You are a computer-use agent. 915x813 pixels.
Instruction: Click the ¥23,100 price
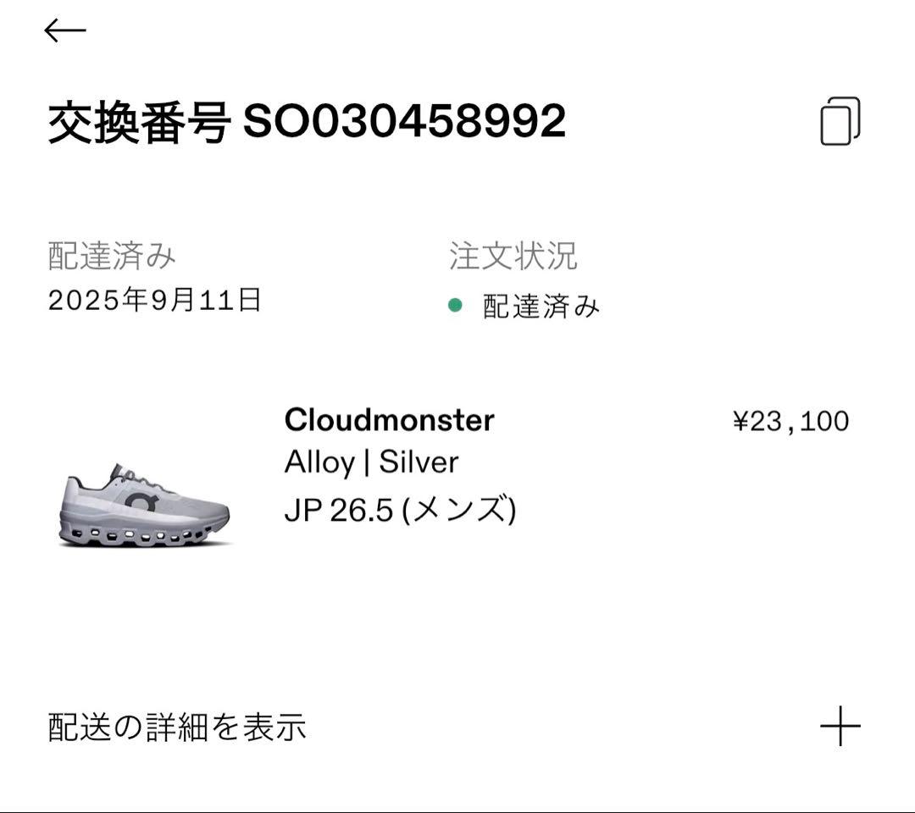(x=790, y=421)
